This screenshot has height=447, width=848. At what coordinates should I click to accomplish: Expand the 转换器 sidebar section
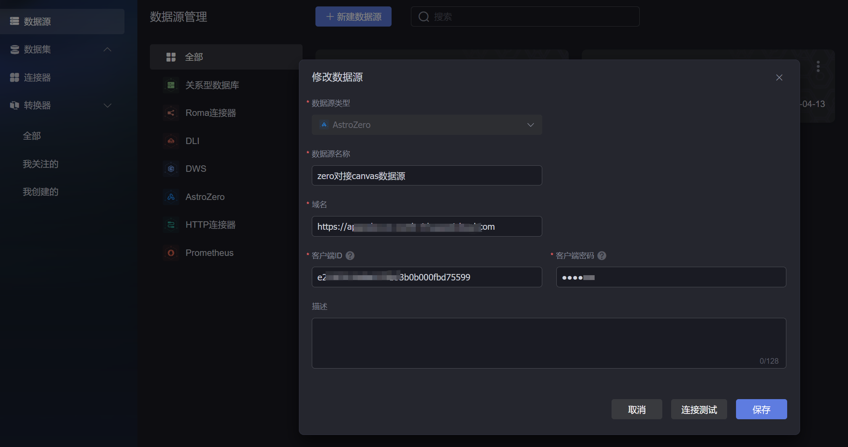(x=107, y=105)
